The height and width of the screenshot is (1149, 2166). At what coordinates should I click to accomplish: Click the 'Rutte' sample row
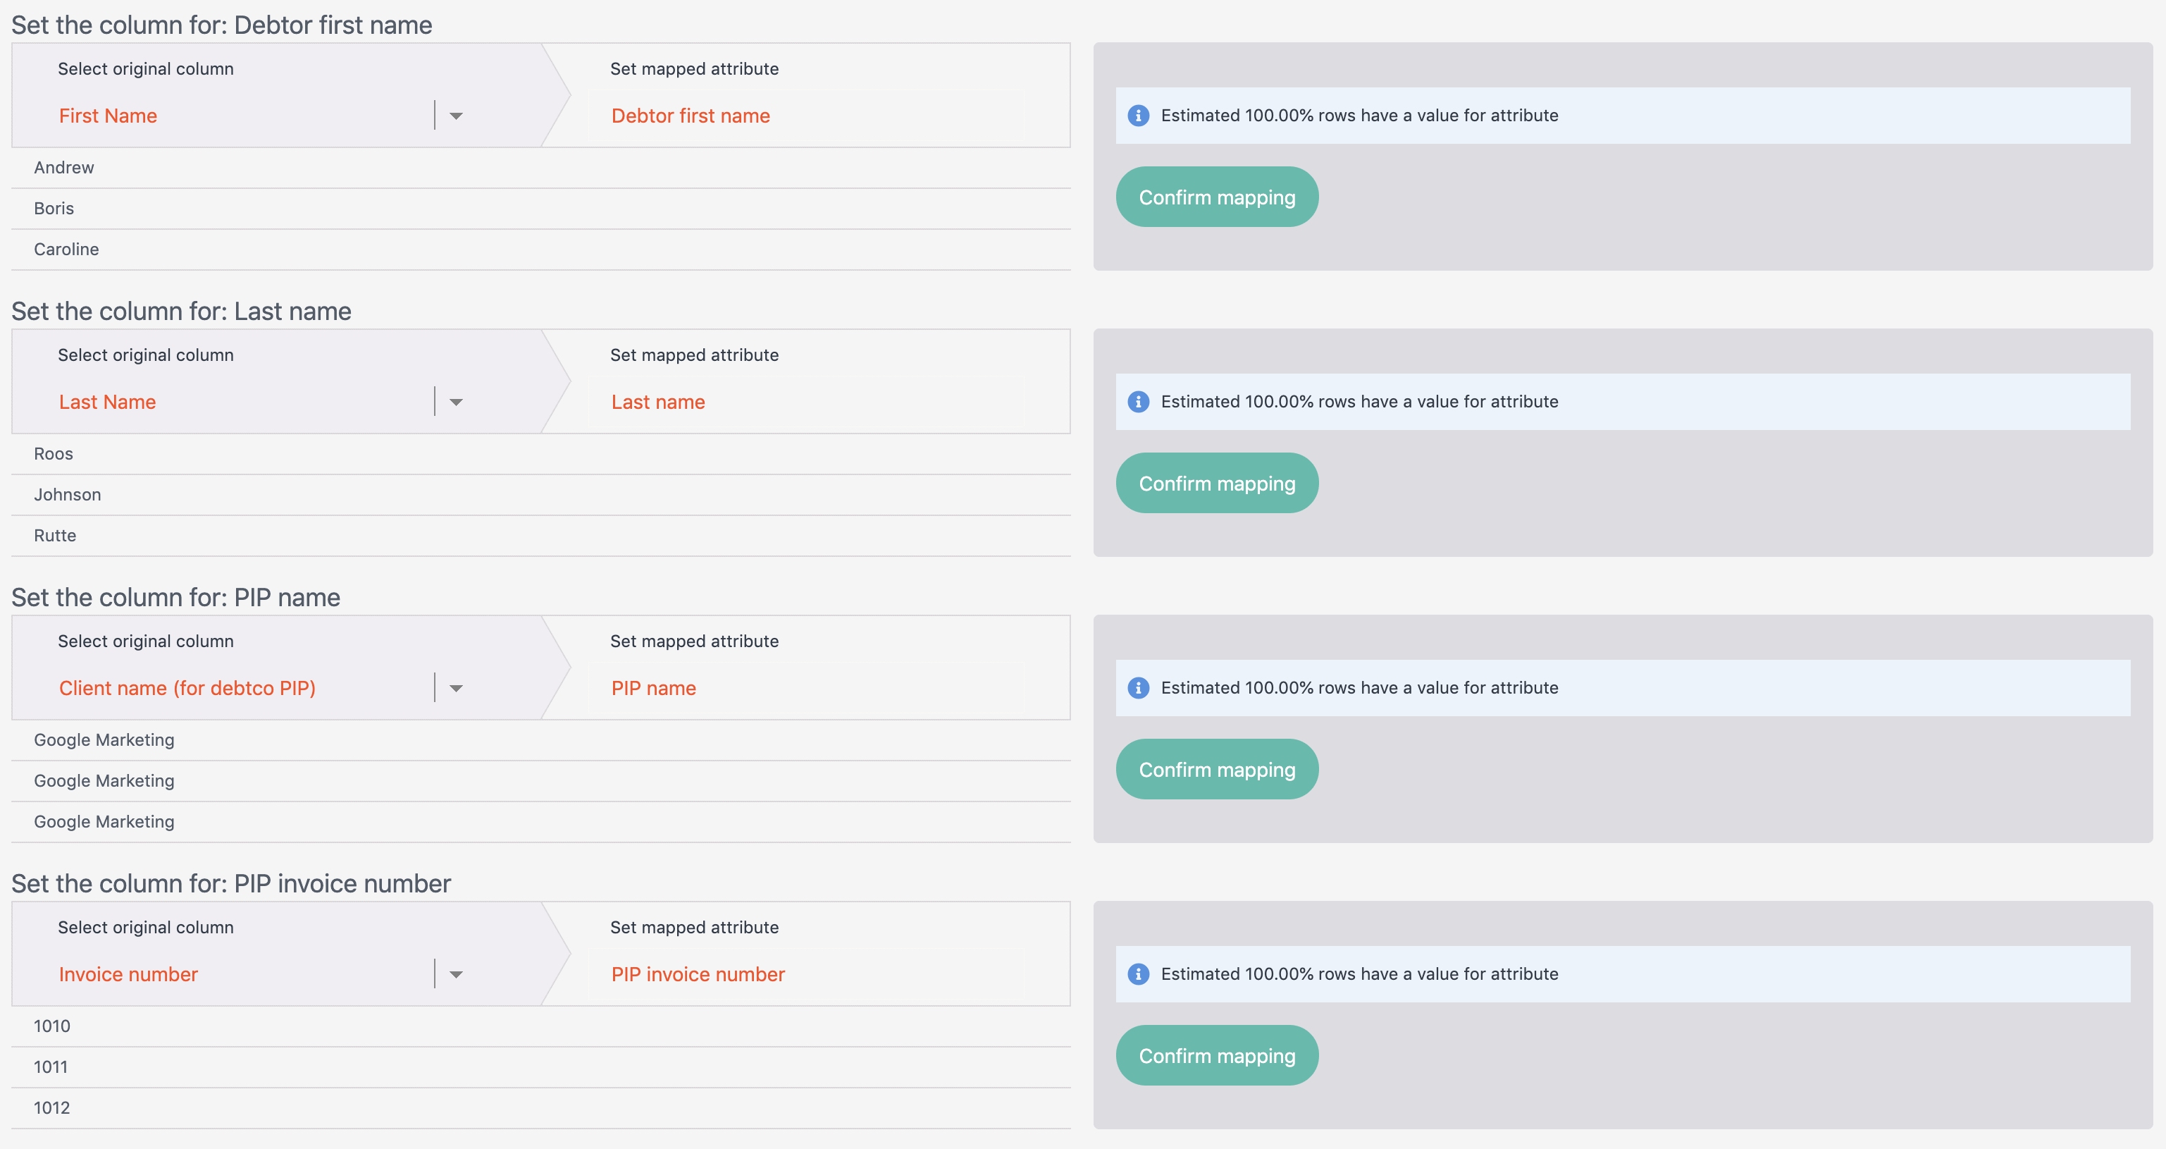tap(540, 535)
